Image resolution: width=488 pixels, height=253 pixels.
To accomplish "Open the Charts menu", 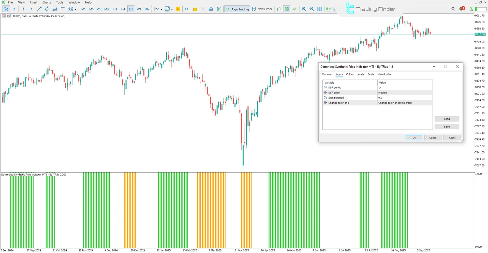I will pos(46,2).
